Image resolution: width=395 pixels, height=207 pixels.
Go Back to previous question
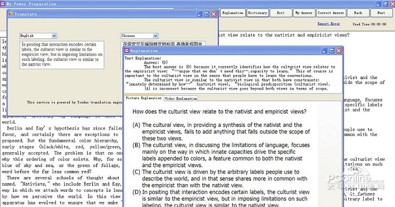[358, 13]
